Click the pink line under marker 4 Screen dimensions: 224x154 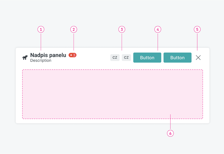click(158, 42)
